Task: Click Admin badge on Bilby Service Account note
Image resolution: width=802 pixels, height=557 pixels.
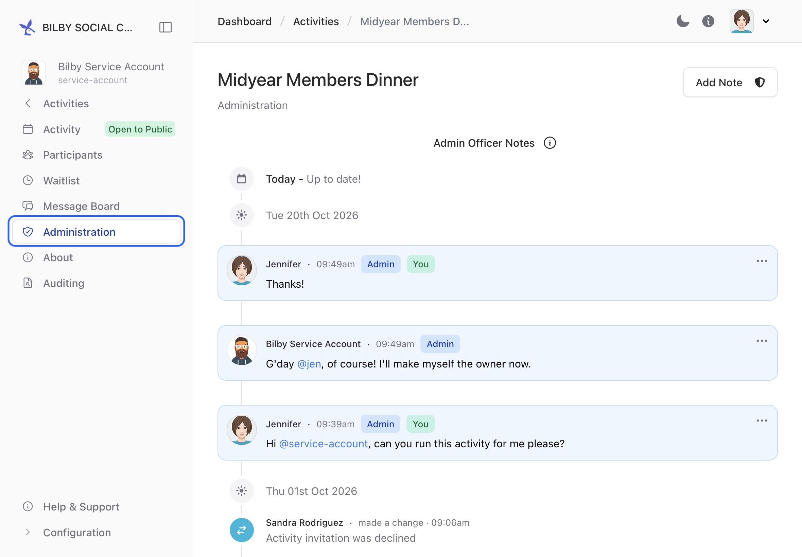Action: pyautogui.click(x=440, y=344)
